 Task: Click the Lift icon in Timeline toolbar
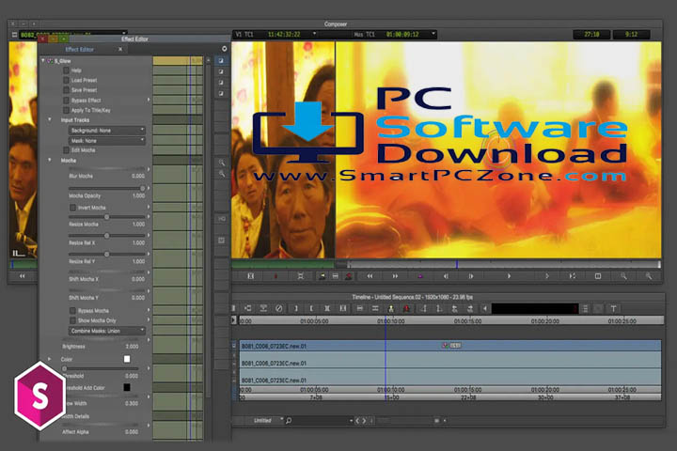coord(359,308)
